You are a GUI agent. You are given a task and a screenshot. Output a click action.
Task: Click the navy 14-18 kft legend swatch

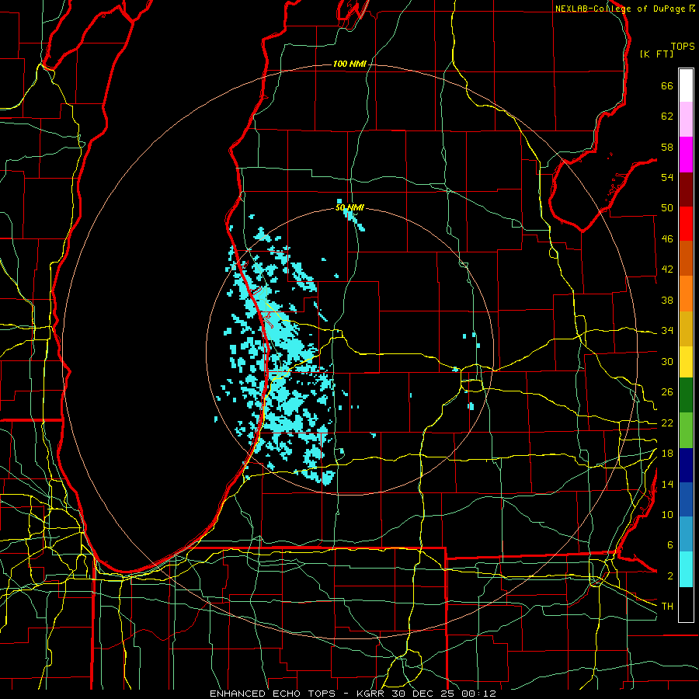point(686,465)
